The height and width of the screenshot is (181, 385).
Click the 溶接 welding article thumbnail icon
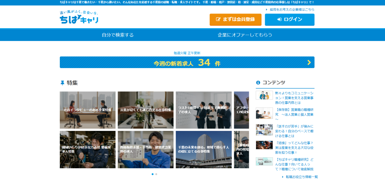click(x=264, y=145)
